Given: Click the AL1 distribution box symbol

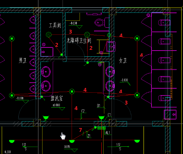Looking at the screenshot, I should coord(101,128).
